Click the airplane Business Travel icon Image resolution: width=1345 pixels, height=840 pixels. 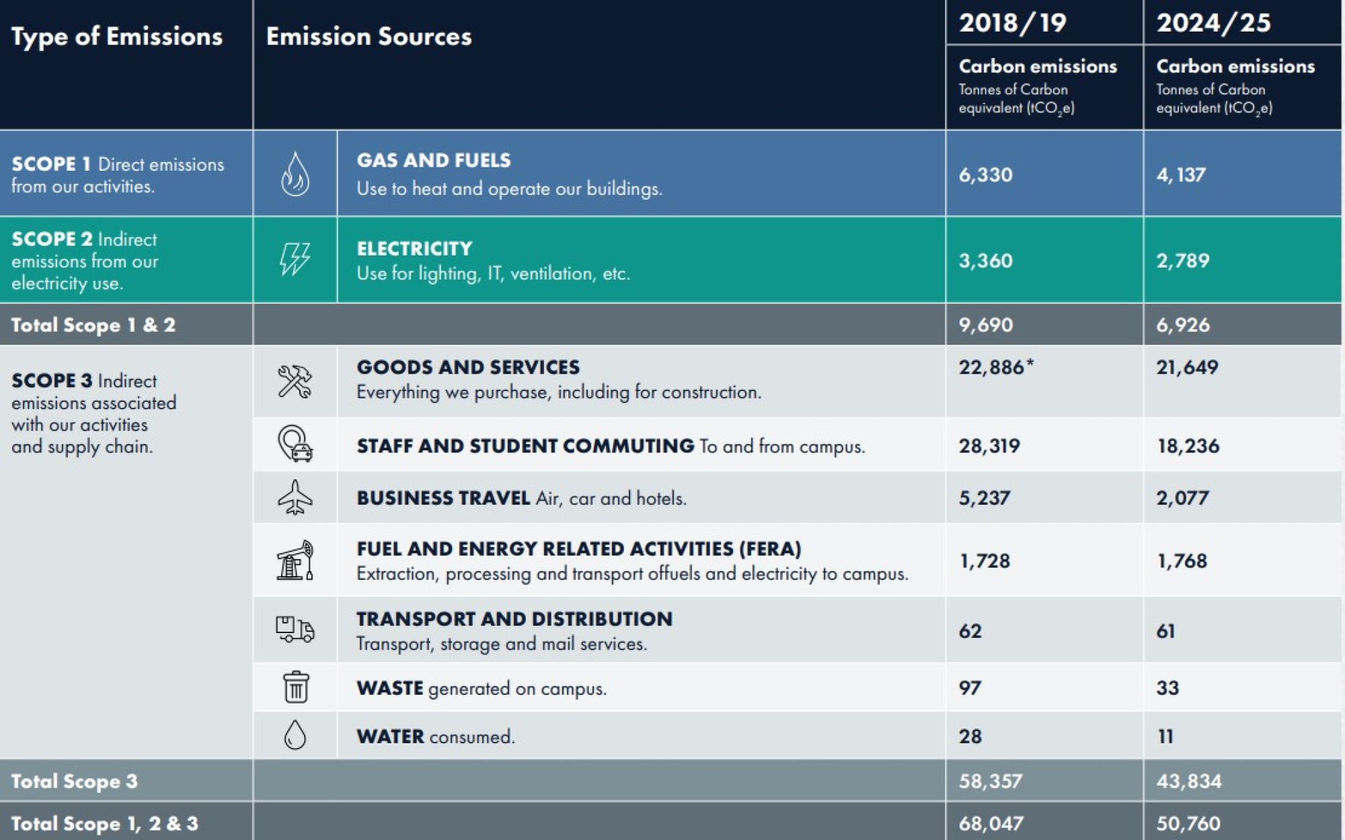tap(295, 497)
